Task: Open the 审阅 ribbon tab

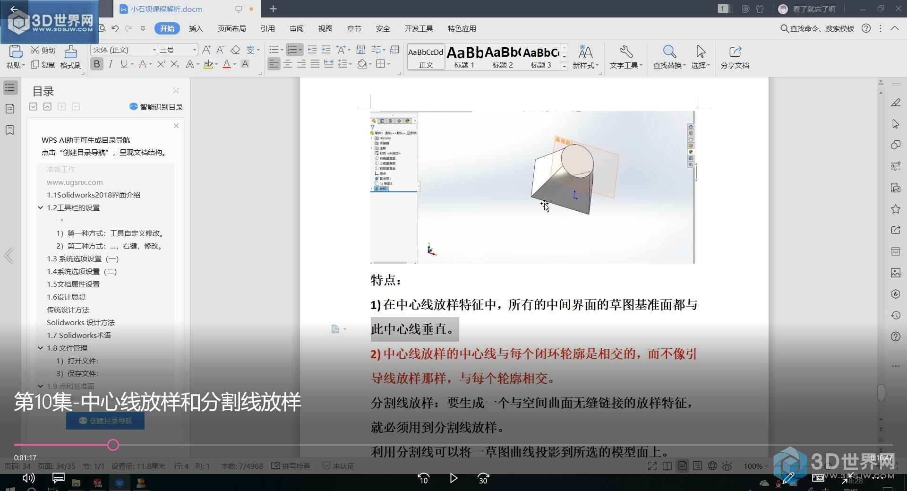Action: point(297,28)
